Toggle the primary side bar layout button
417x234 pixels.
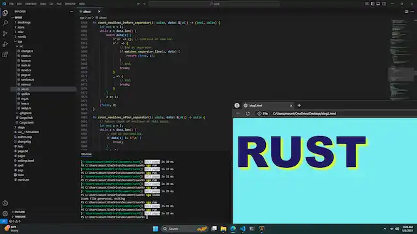(372, 4)
